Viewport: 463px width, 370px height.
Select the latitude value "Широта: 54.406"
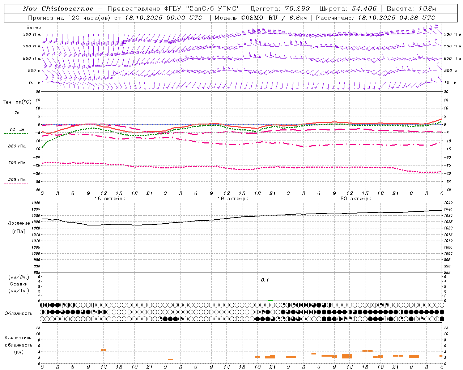(348, 9)
